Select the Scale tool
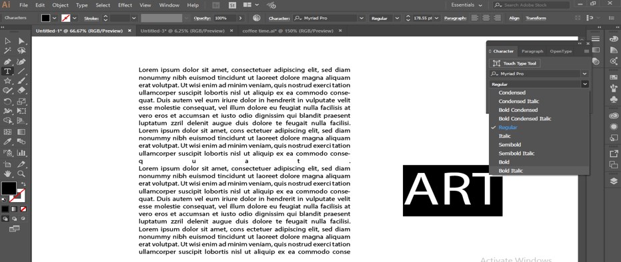 tap(21, 101)
